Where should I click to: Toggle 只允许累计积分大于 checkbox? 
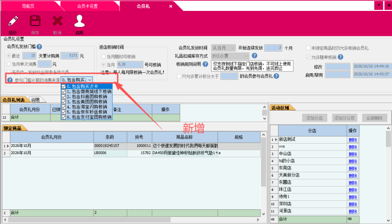tap(179, 76)
